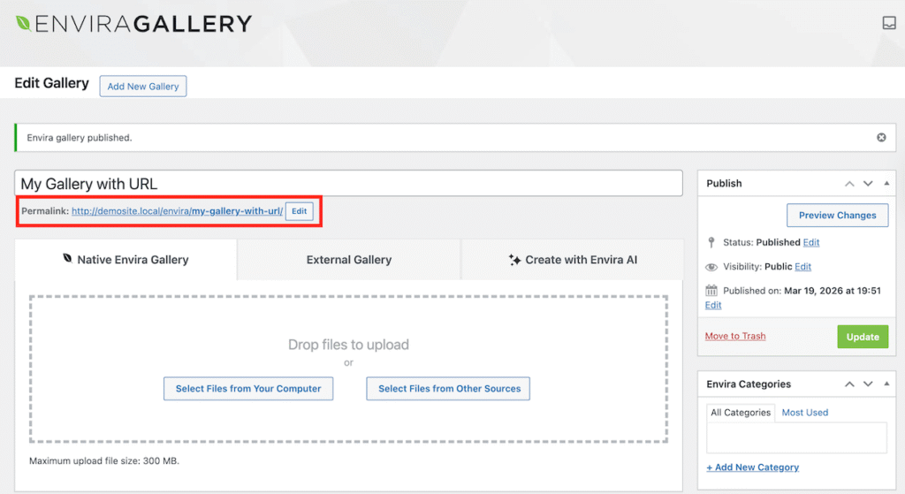
Task: Open the Create with Envira AI tab
Action: pos(572,260)
